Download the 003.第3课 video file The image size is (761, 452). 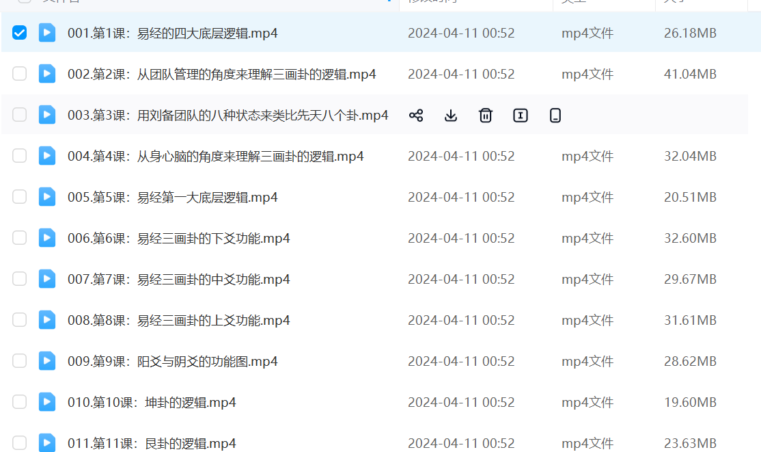tap(451, 116)
